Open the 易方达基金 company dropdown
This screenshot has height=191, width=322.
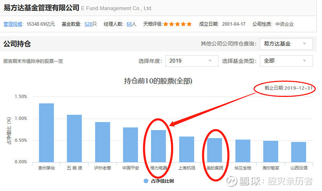[x=286, y=44]
